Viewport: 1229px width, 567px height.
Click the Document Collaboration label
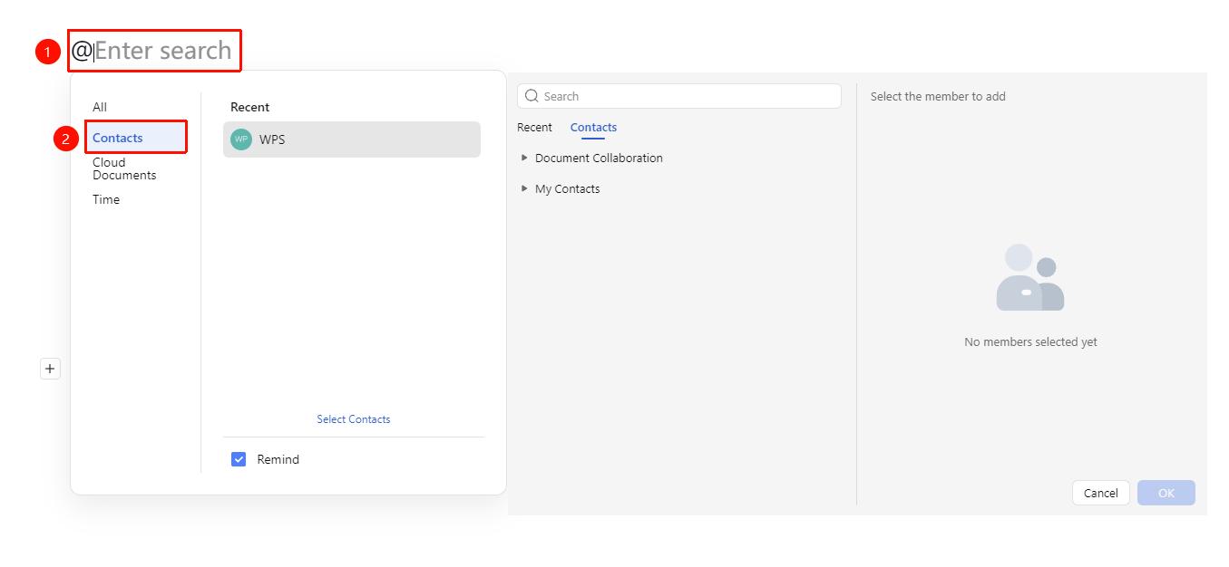tap(599, 158)
